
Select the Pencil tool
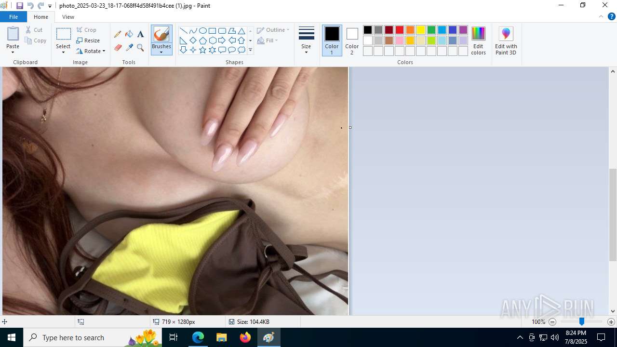[x=118, y=34]
